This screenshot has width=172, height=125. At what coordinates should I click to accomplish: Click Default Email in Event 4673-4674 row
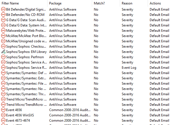click(159, 121)
